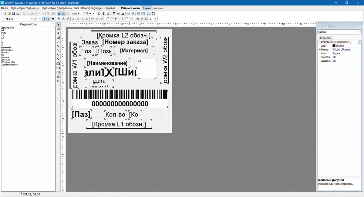The width and height of the screenshot is (364, 197).
Task: Toggle snap to grid toolbar button
Action: click(63, 14)
